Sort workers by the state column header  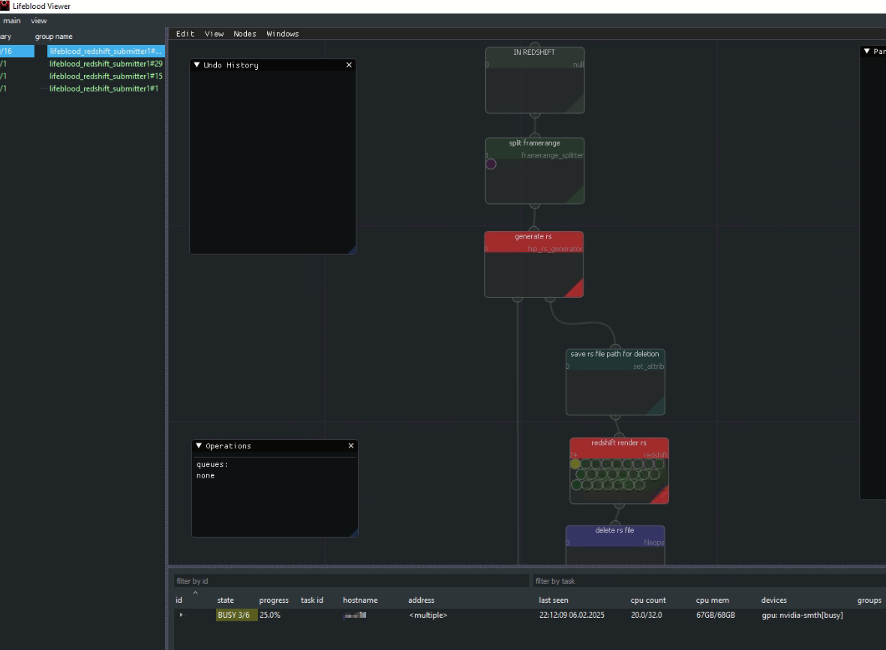pos(225,601)
